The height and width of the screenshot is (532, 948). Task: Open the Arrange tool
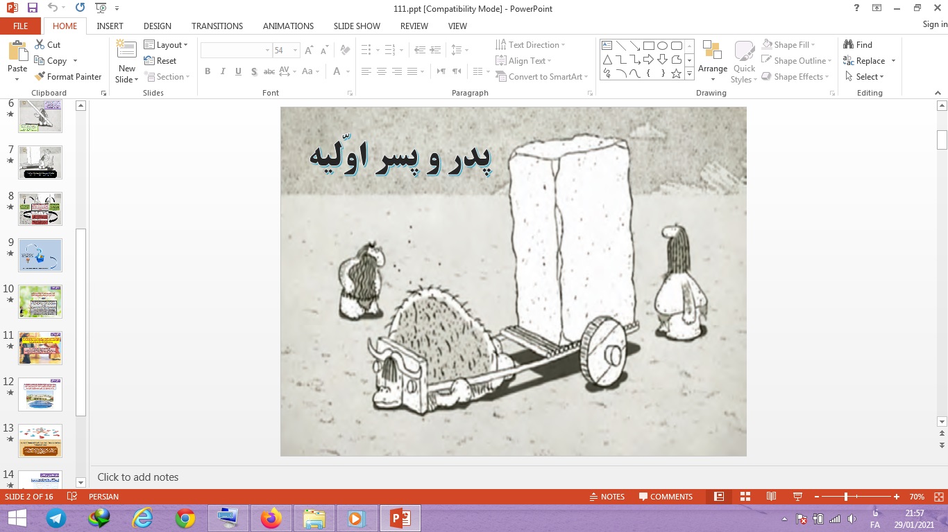pos(712,61)
